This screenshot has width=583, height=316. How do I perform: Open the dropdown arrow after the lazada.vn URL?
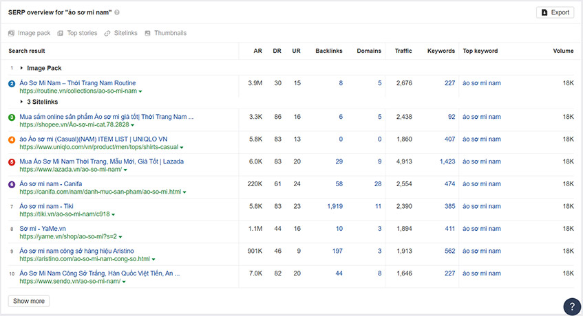coord(125,170)
